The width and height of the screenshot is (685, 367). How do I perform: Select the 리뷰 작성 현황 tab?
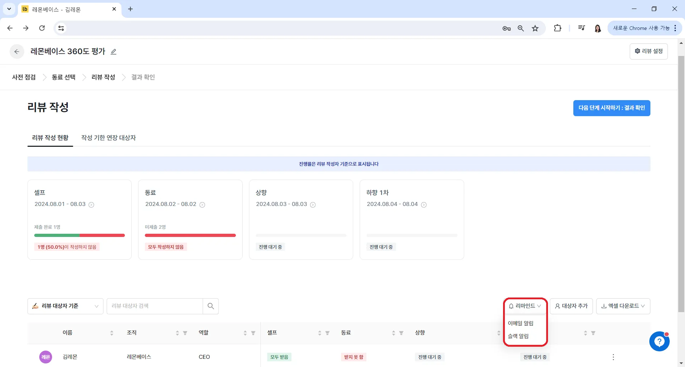tap(50, 138)
